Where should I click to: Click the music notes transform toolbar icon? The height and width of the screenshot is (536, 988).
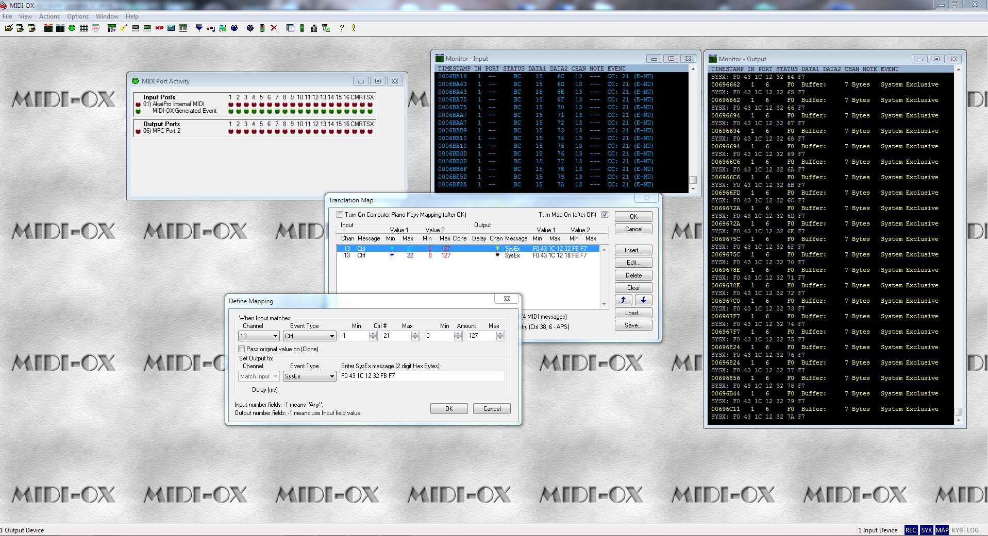(211, 28)
